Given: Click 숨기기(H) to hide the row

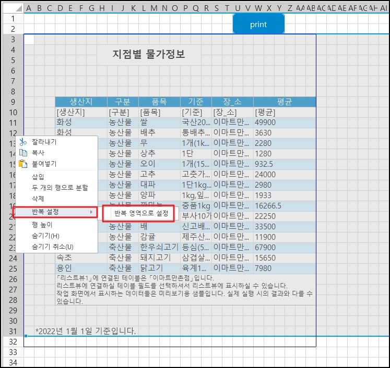Looking at the screenshot, I should 45,236.
